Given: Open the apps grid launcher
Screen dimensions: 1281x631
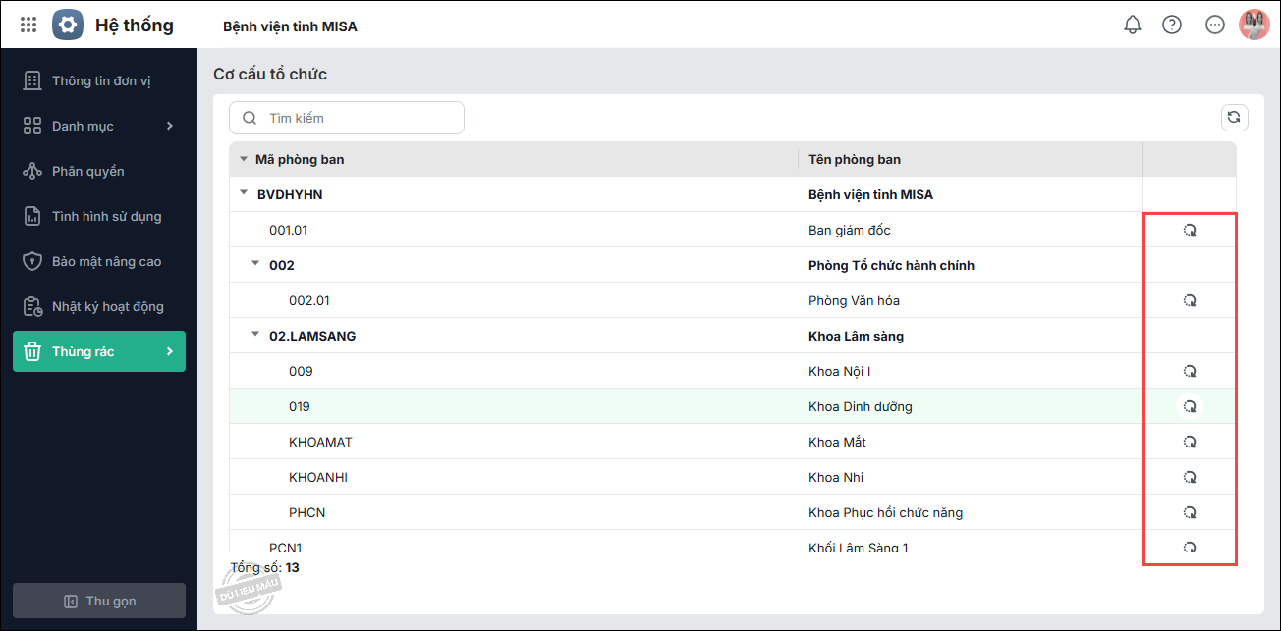Looking at the screenshot, I should [x=28, y=25].
